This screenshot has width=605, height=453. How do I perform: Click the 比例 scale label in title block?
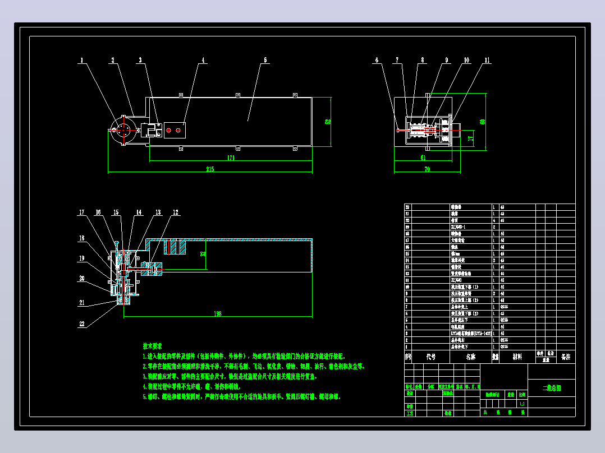pyautogui.click(x=522, y=395)
